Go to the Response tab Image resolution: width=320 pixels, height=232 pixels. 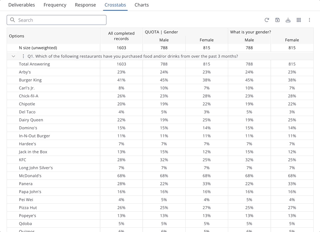[x=85, y=5]
